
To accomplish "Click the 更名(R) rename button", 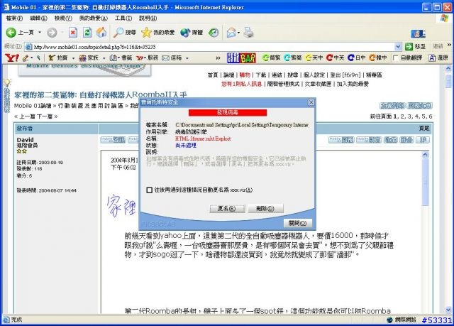I will tap(227, 208).
